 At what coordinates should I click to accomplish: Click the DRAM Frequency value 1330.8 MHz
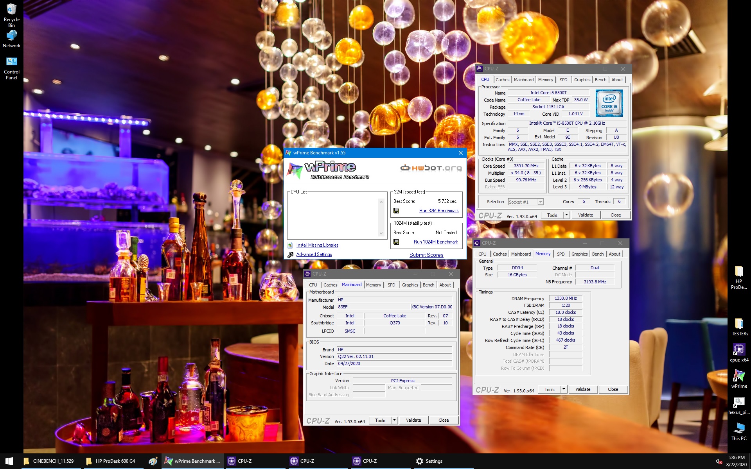[566, 298]
